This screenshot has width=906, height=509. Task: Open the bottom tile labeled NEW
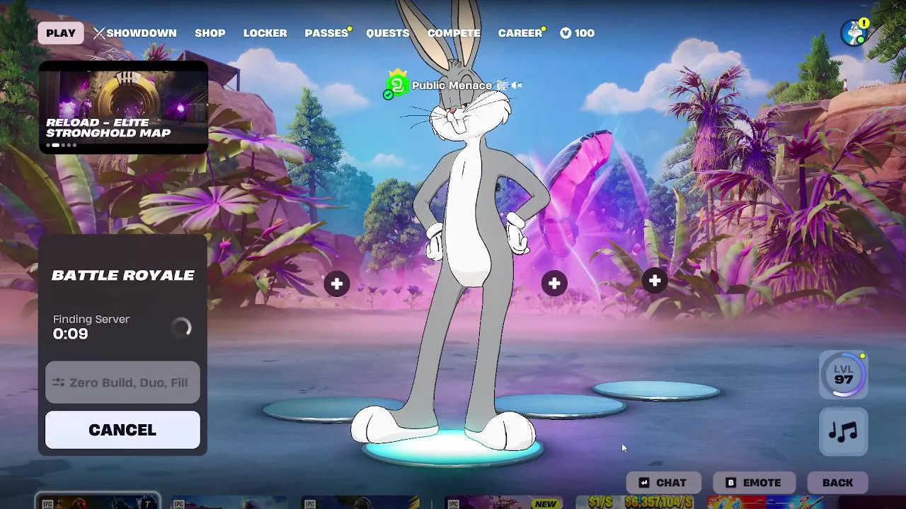[505, 503]
